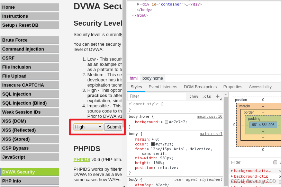
Task: Select the closing body tag line
Action: 144,10
